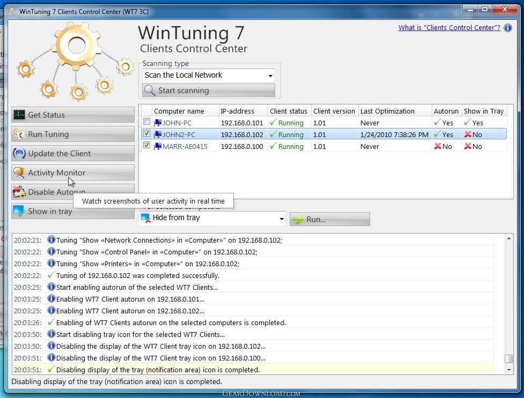Open the Scanning type dropdown

tap(209, 76)
